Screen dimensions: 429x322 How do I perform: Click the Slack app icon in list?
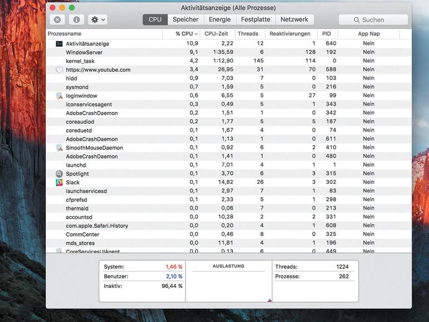(x=59, y=183)
